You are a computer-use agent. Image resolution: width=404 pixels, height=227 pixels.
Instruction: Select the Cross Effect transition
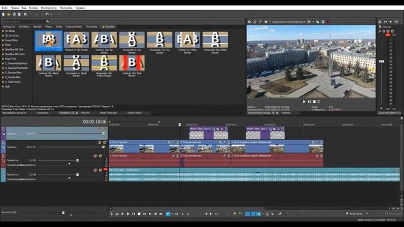pos(11,40)
